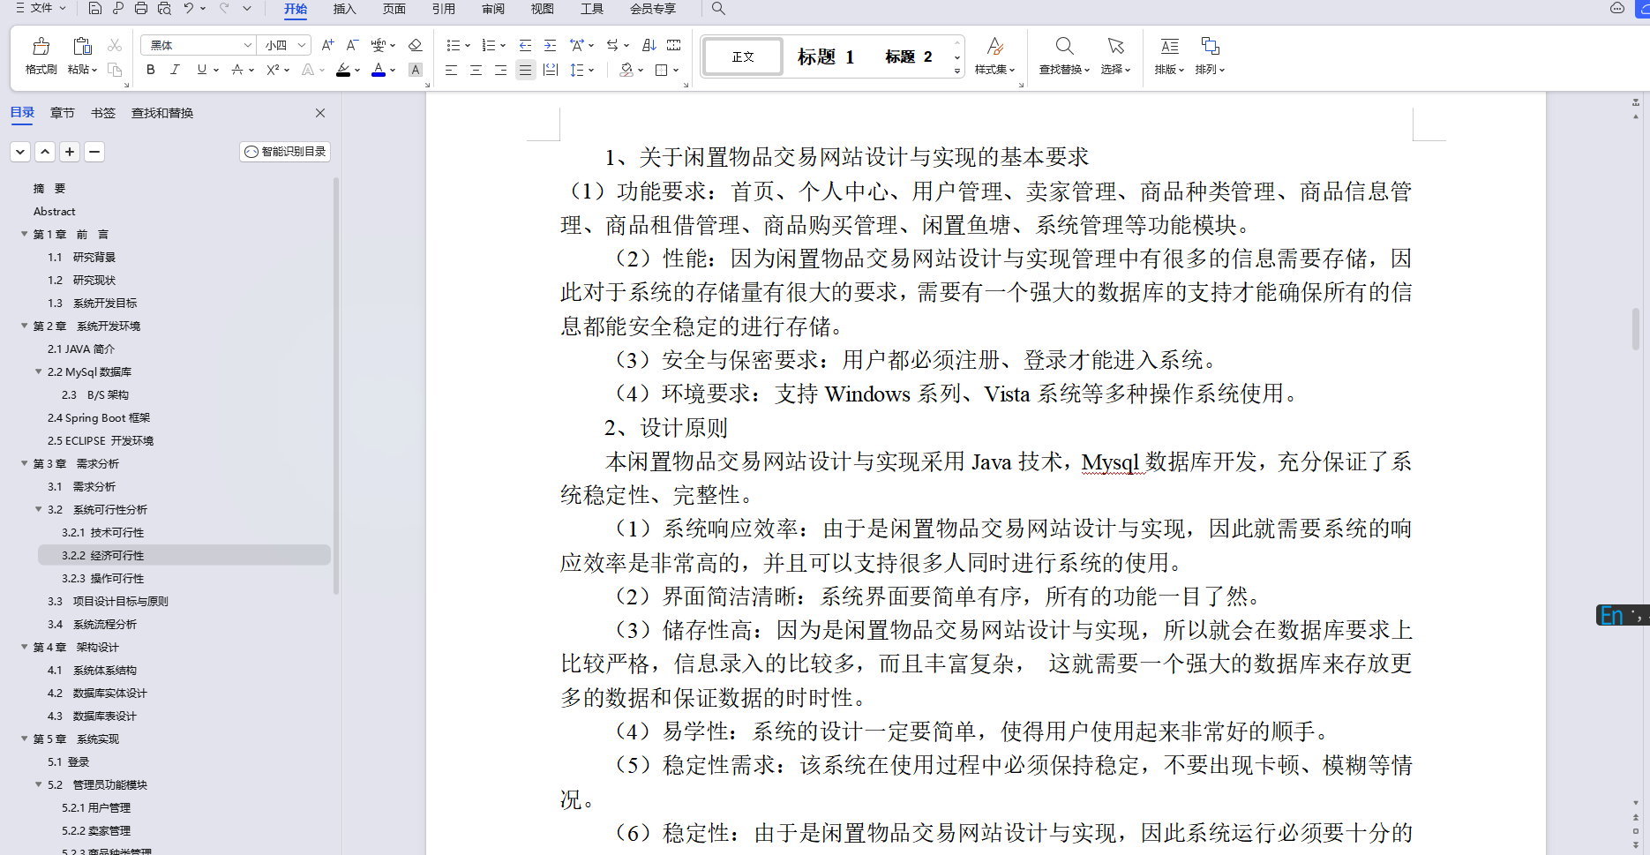
Task: Open the 查找和替换 navigation pane tab
Action: (x=162, y=113)
